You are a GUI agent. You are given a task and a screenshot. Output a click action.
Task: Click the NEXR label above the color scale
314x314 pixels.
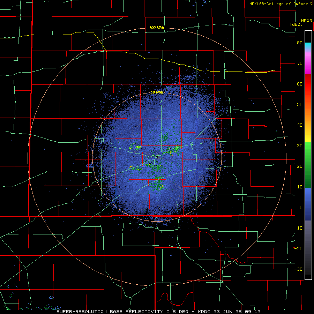(307, 21)
